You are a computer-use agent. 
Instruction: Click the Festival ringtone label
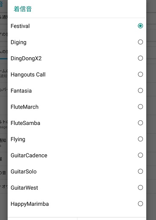click(x=20, y=26)
